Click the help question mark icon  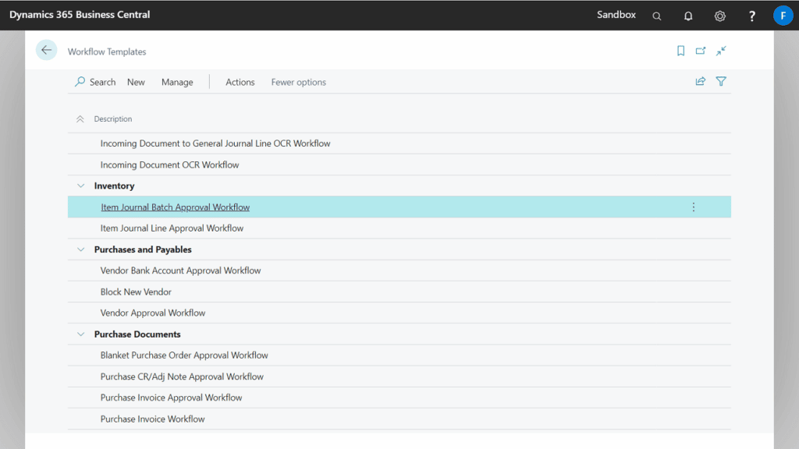click(751, 16)
